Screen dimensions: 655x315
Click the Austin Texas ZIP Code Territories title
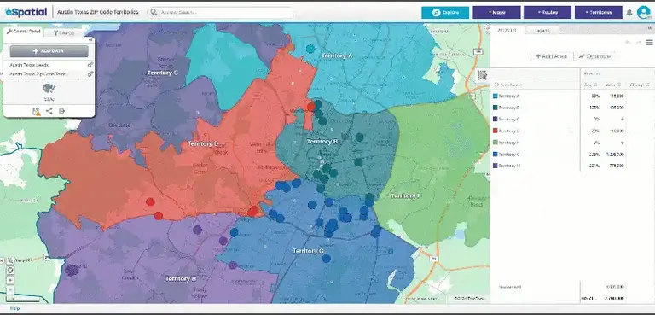tap(97, 12)
